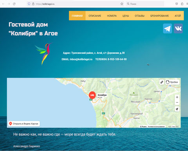Open the АГОЙ menu item
This screenshot has height=151, width=188.
[178, 16]
